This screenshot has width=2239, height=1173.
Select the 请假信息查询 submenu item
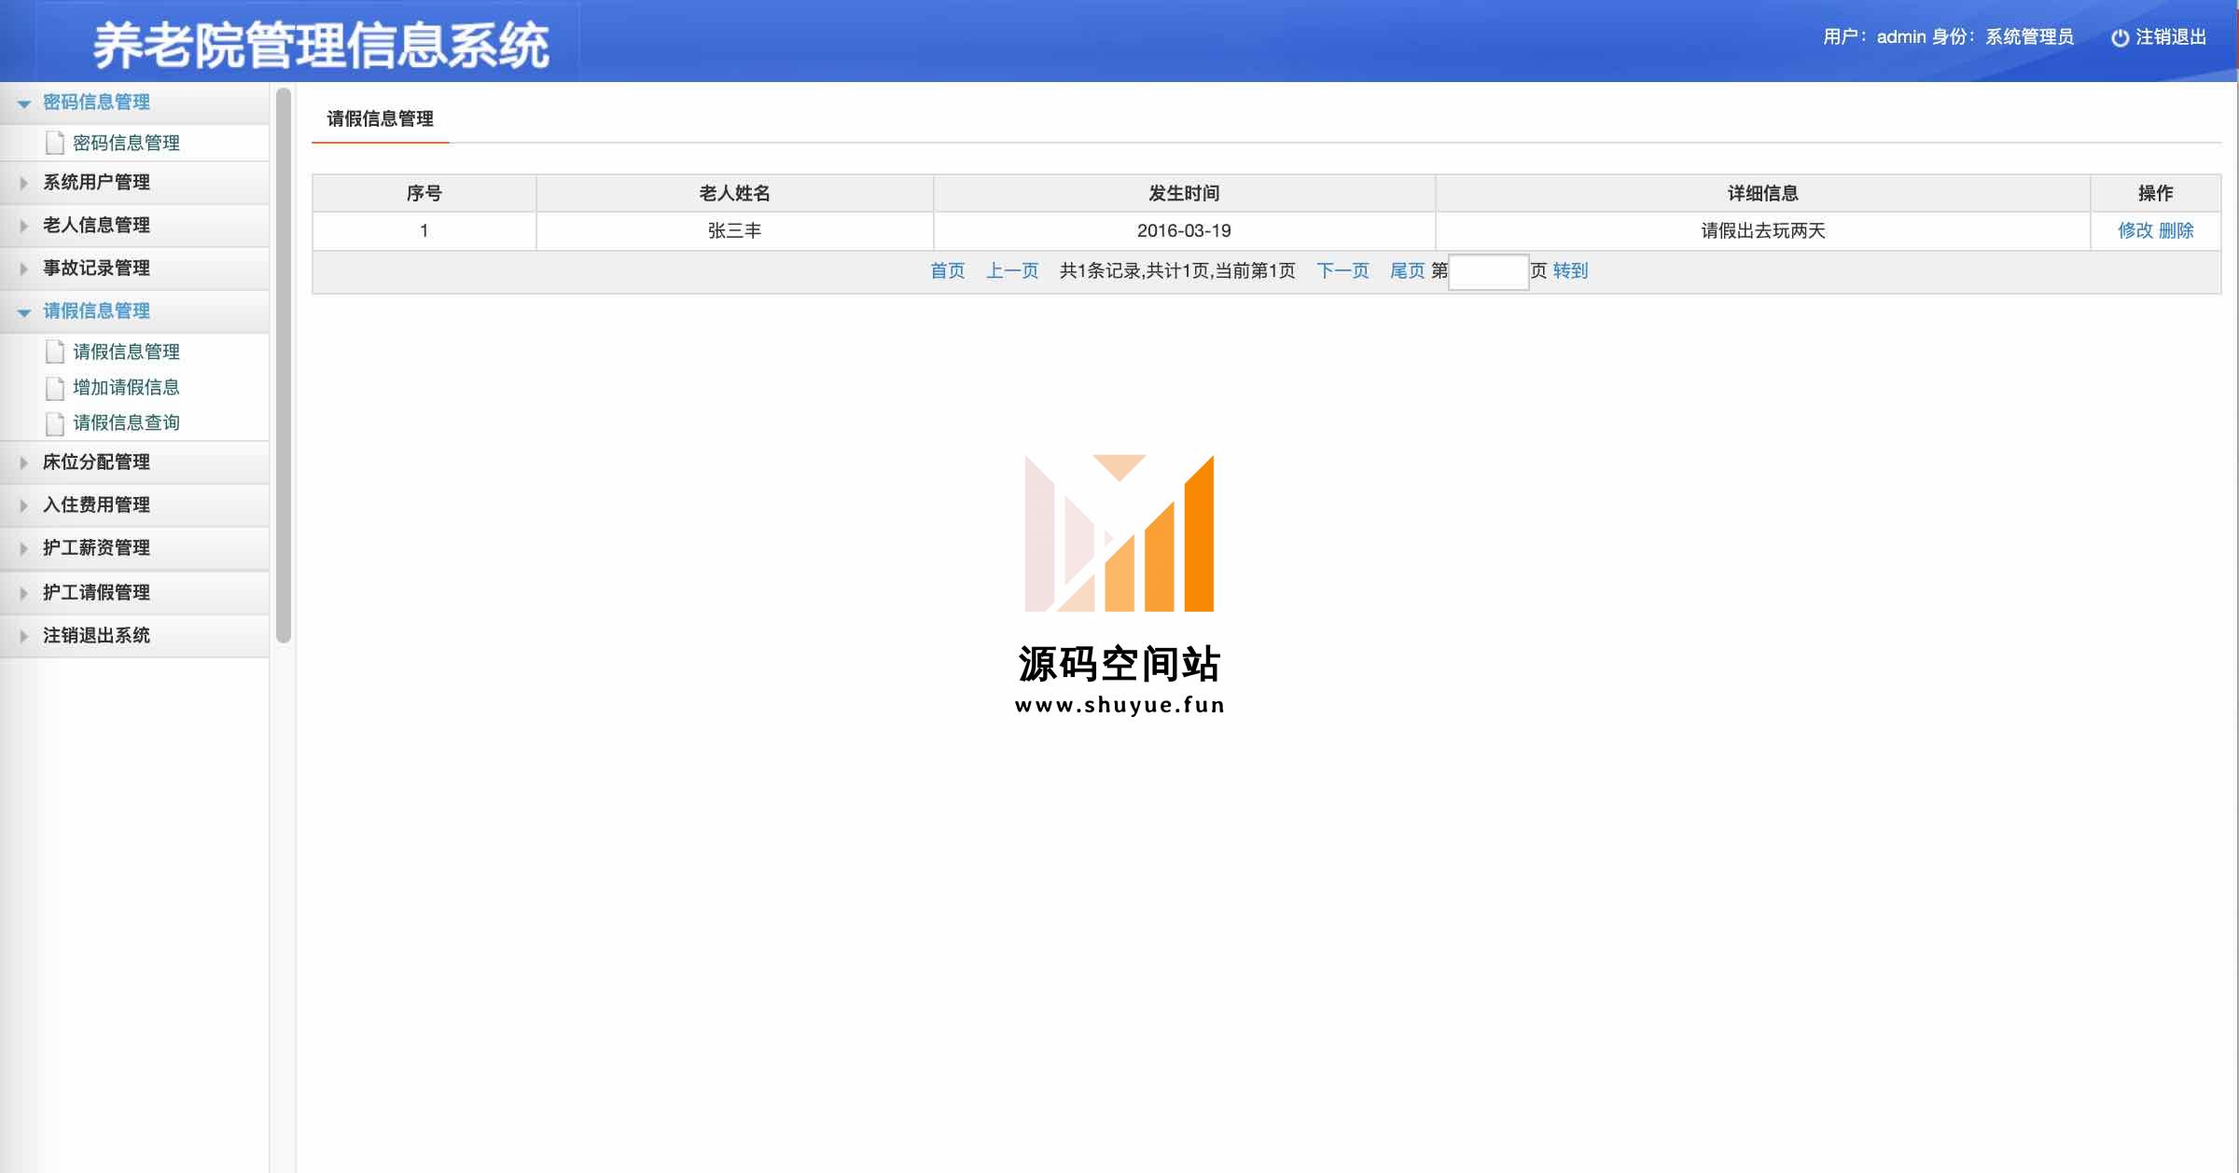126,422
